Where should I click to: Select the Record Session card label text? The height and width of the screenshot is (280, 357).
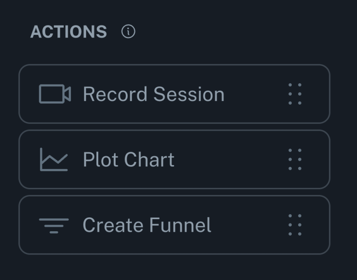[x=154, y=94]
